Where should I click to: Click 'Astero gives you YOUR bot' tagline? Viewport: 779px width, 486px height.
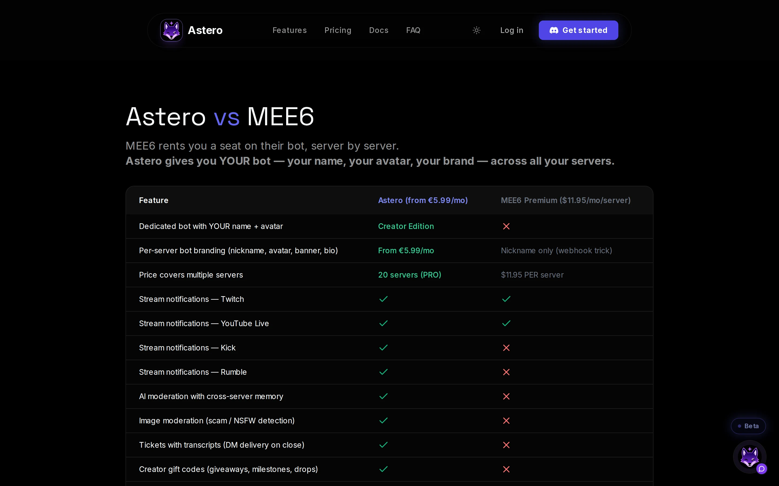pyautogui.click(x=370, y=161)
